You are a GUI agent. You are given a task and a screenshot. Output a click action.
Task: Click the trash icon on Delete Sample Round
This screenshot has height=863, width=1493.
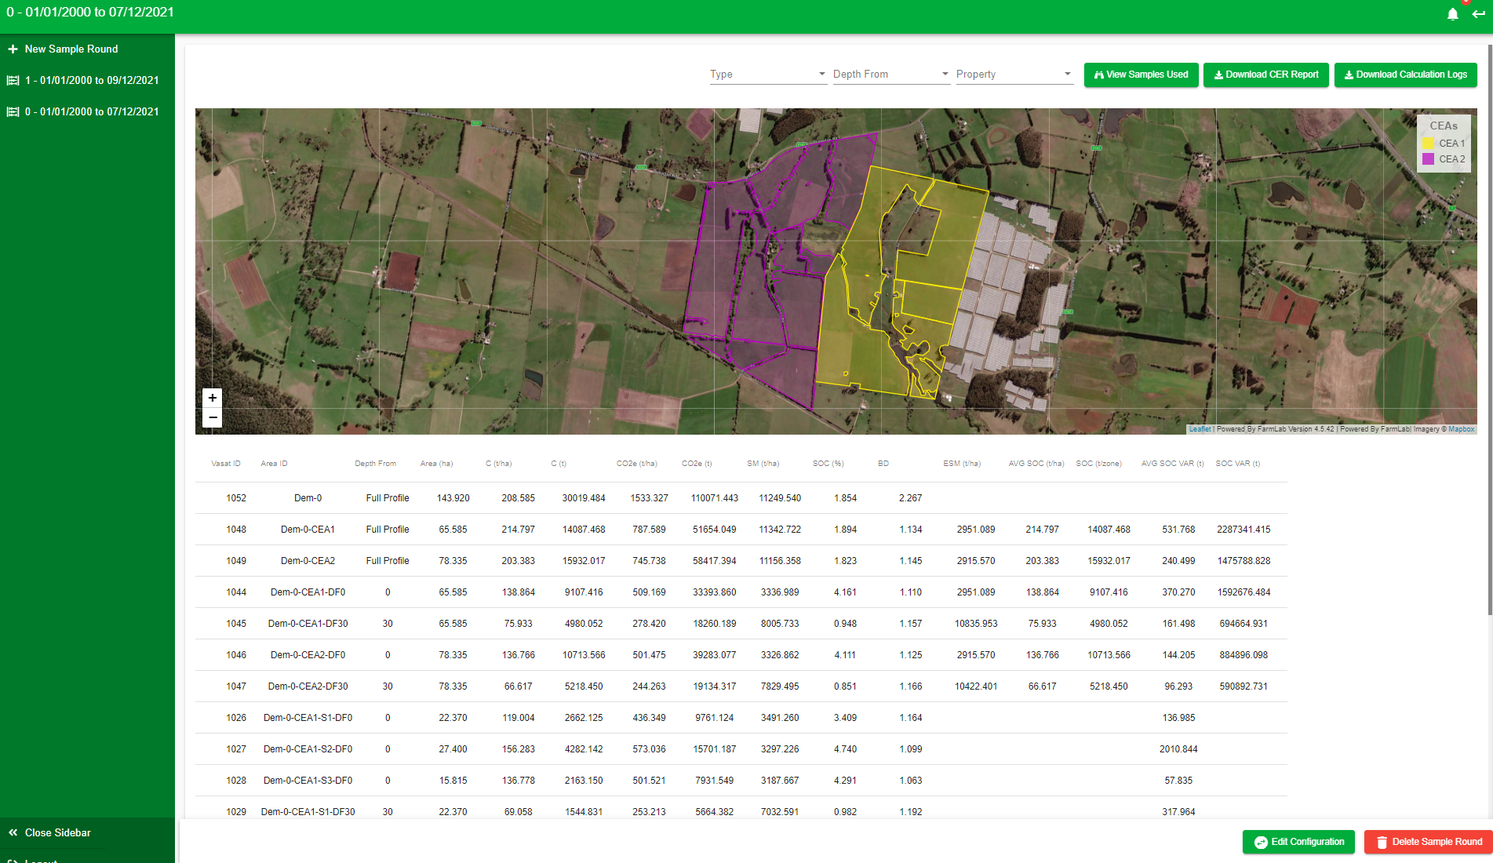pyautogui.click(x=1382, y=842)
